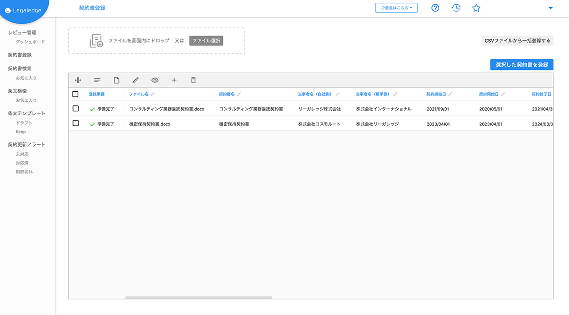Screen dimensions: 569x315
Task: Click 株式会社リーガレッジ cell
Action: coord(377,124)
